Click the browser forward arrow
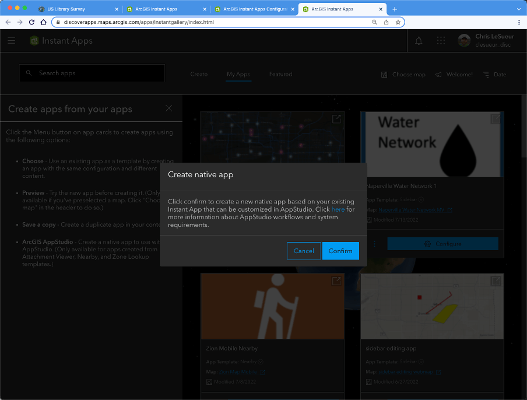Viewport: 527px width, 400px height. 20,22
